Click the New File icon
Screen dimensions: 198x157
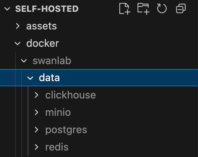pyautogui.click(x=124, y=9)
